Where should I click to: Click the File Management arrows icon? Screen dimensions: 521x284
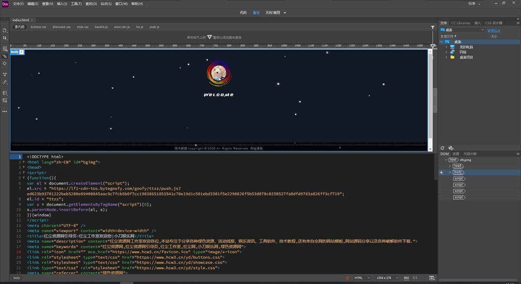point(5,38)
